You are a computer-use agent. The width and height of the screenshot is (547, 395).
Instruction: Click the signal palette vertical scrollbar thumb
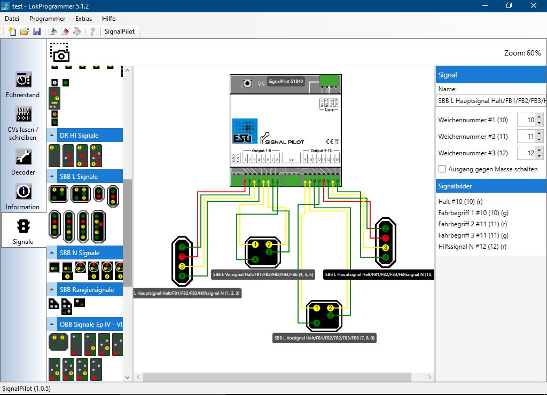[x=127, y=233]
